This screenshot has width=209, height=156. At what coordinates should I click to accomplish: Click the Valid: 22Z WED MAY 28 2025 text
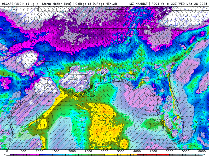(184, 4)
